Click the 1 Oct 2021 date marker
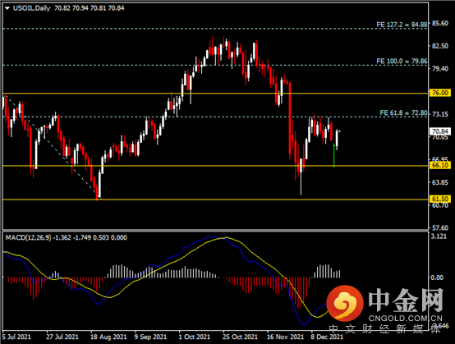Viewport: 455px width, 344px height. coord(194,337)
